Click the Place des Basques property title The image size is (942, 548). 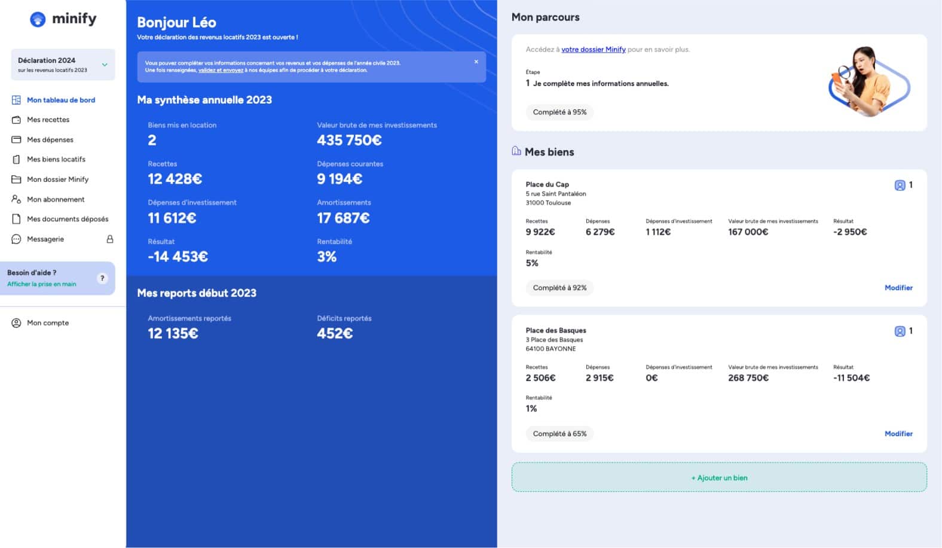[556, 330]
